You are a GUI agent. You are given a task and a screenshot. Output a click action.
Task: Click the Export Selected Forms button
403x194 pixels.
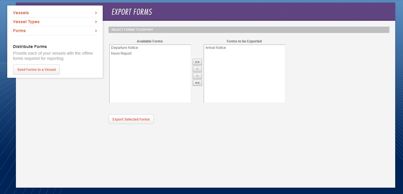coord(131,119)
